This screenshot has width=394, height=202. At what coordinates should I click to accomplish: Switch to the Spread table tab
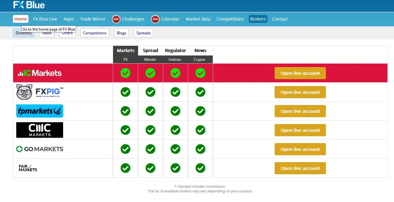[150, 50]
